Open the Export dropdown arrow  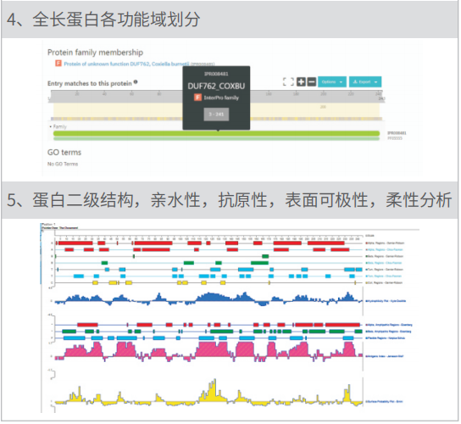pos(376,82)
